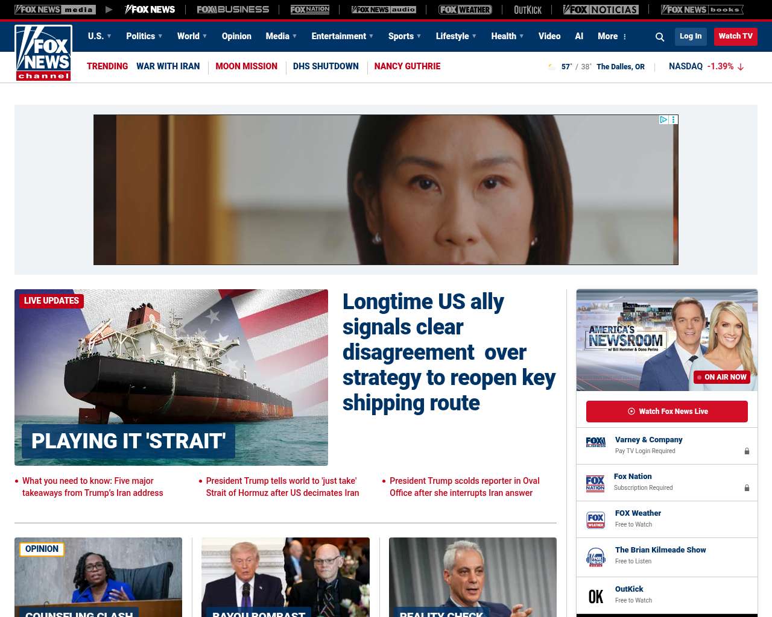Open the Fox News Media network logo
The height and width of the screenshot is (617, 772).
[x=55, y=10]
